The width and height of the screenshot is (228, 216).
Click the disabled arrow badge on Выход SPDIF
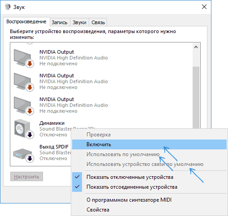(30, 159)
